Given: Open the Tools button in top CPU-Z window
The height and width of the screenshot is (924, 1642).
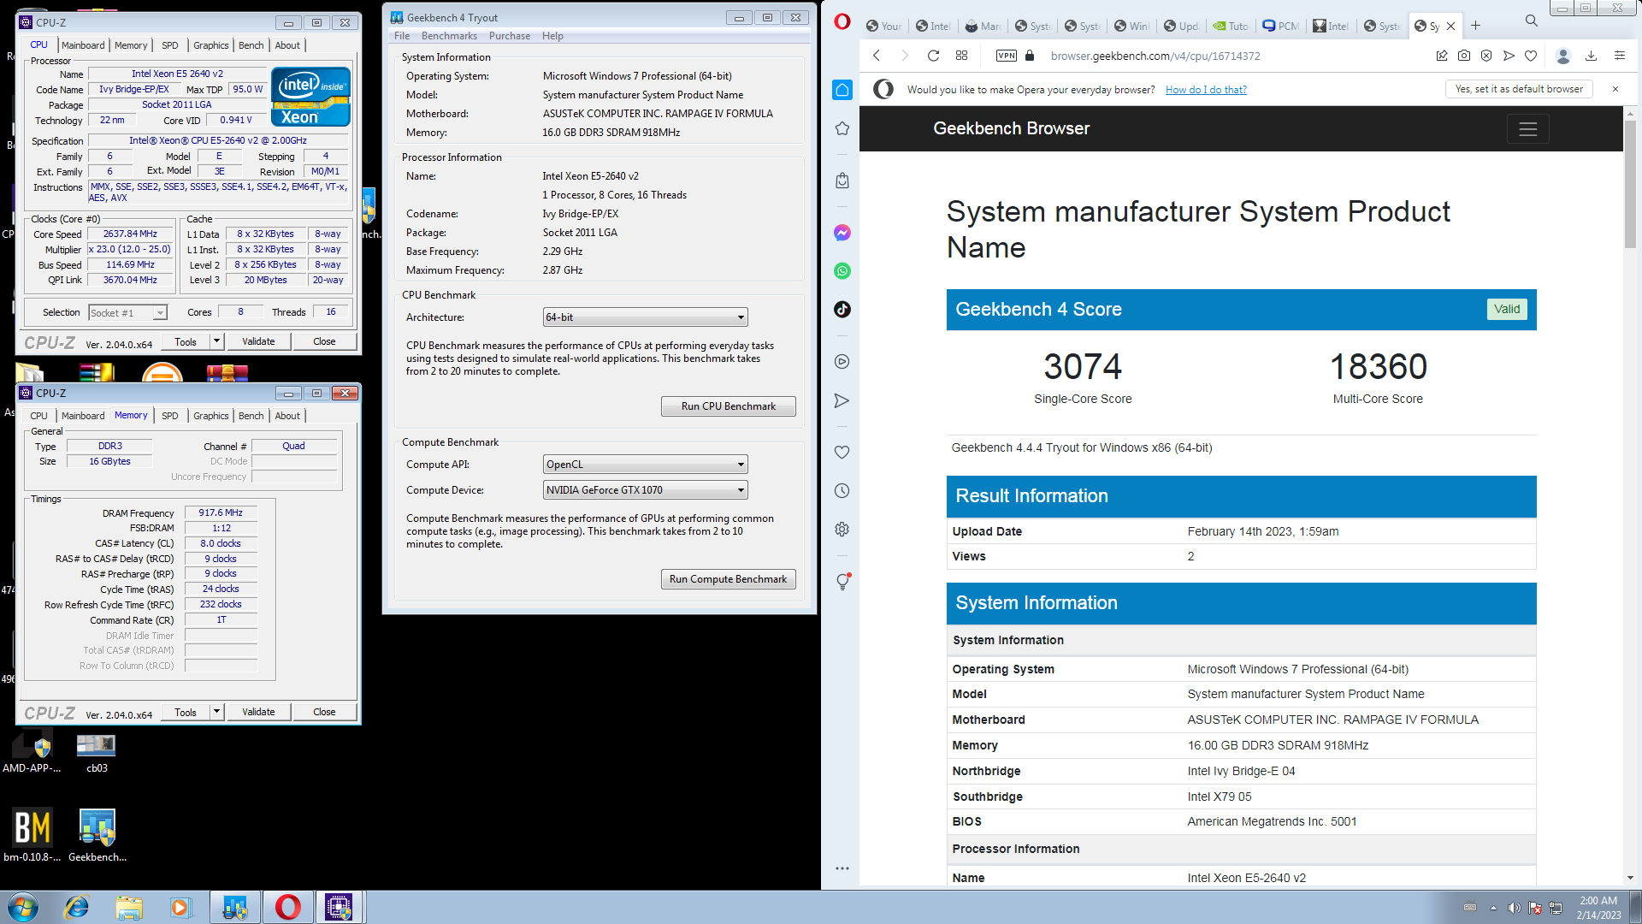Looking at the screenshot, I should (186, 341).
